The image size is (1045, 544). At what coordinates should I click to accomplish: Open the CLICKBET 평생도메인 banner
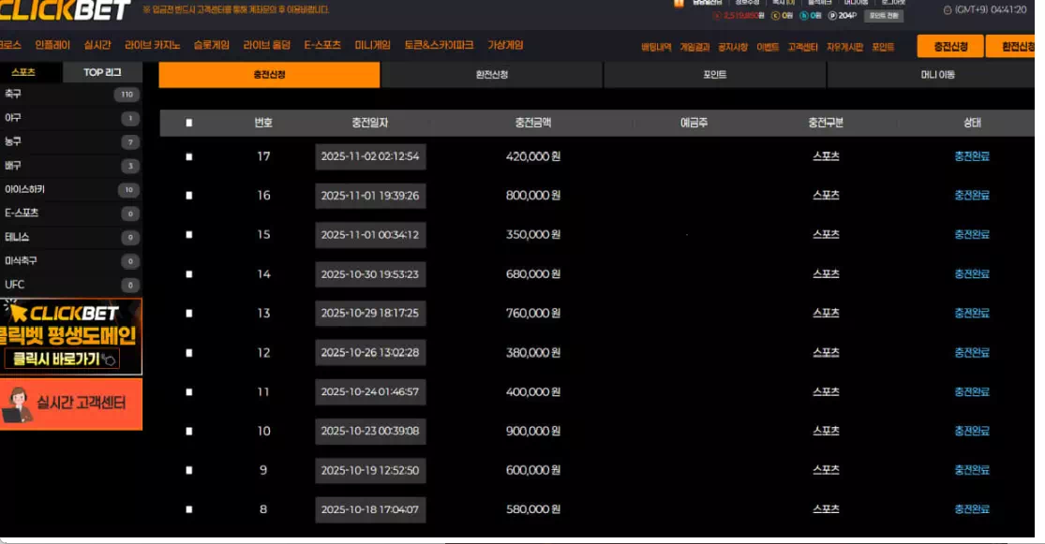(x=71, y=336)
